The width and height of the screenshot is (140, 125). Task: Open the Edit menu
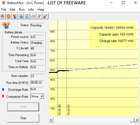(x=12, y=10)
